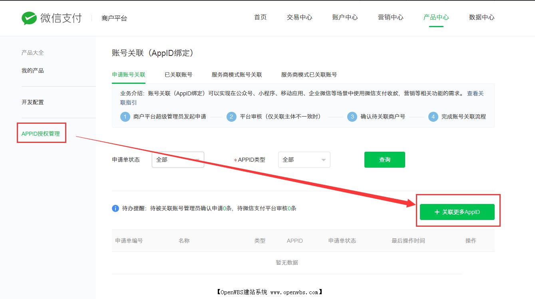Click step circle 2 for 平台审核
This screenshot has height=299, width=535.
(232, 117)
